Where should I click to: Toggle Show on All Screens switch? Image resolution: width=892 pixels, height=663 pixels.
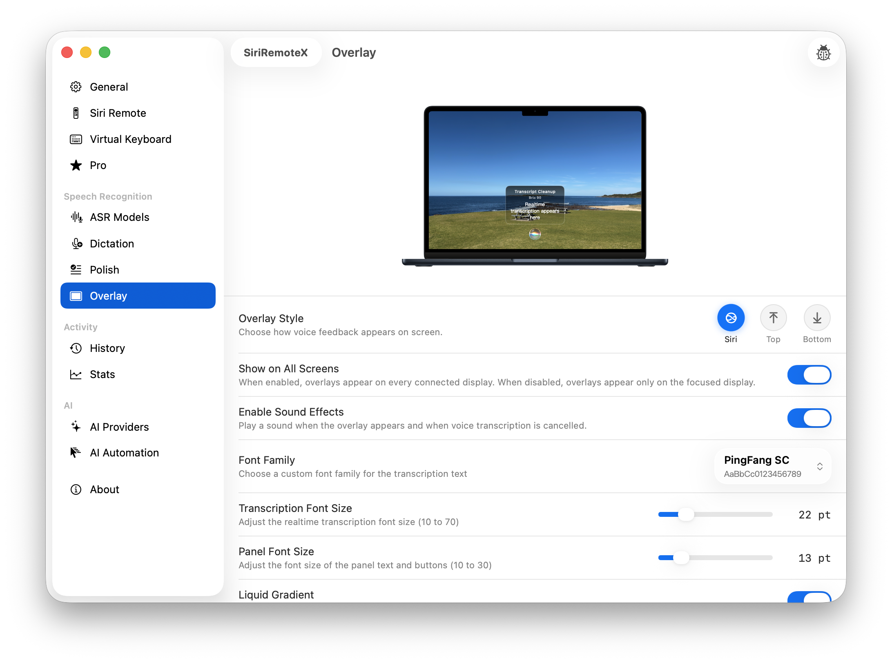point(809,375)
